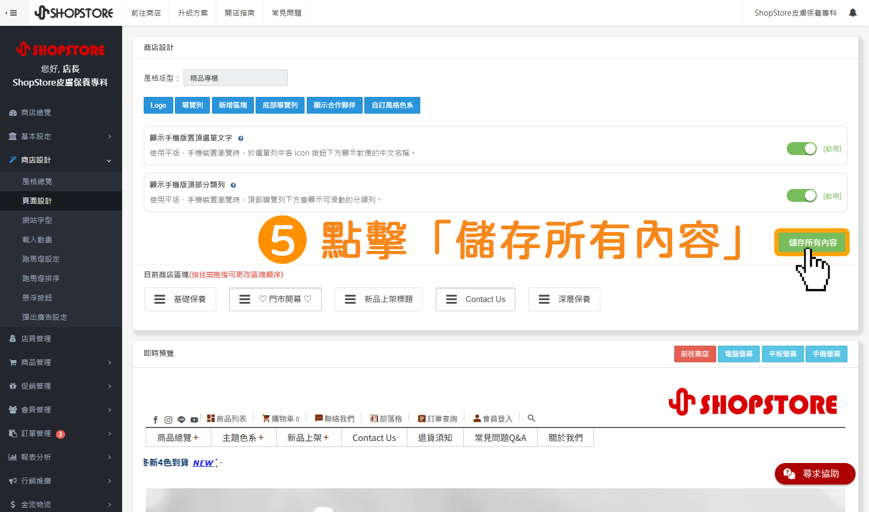Screen dimensions: 869x512
Task: Click ShopStore皮膚保養專科 account name at top right
Action: tap(795, 13)
